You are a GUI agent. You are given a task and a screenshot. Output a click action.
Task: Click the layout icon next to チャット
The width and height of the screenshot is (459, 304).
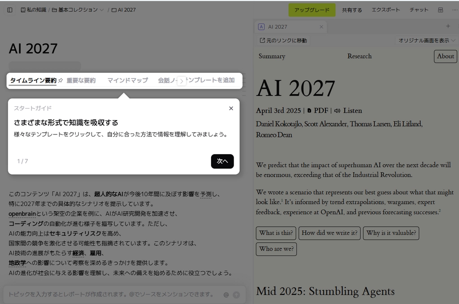tap(440, 10)
